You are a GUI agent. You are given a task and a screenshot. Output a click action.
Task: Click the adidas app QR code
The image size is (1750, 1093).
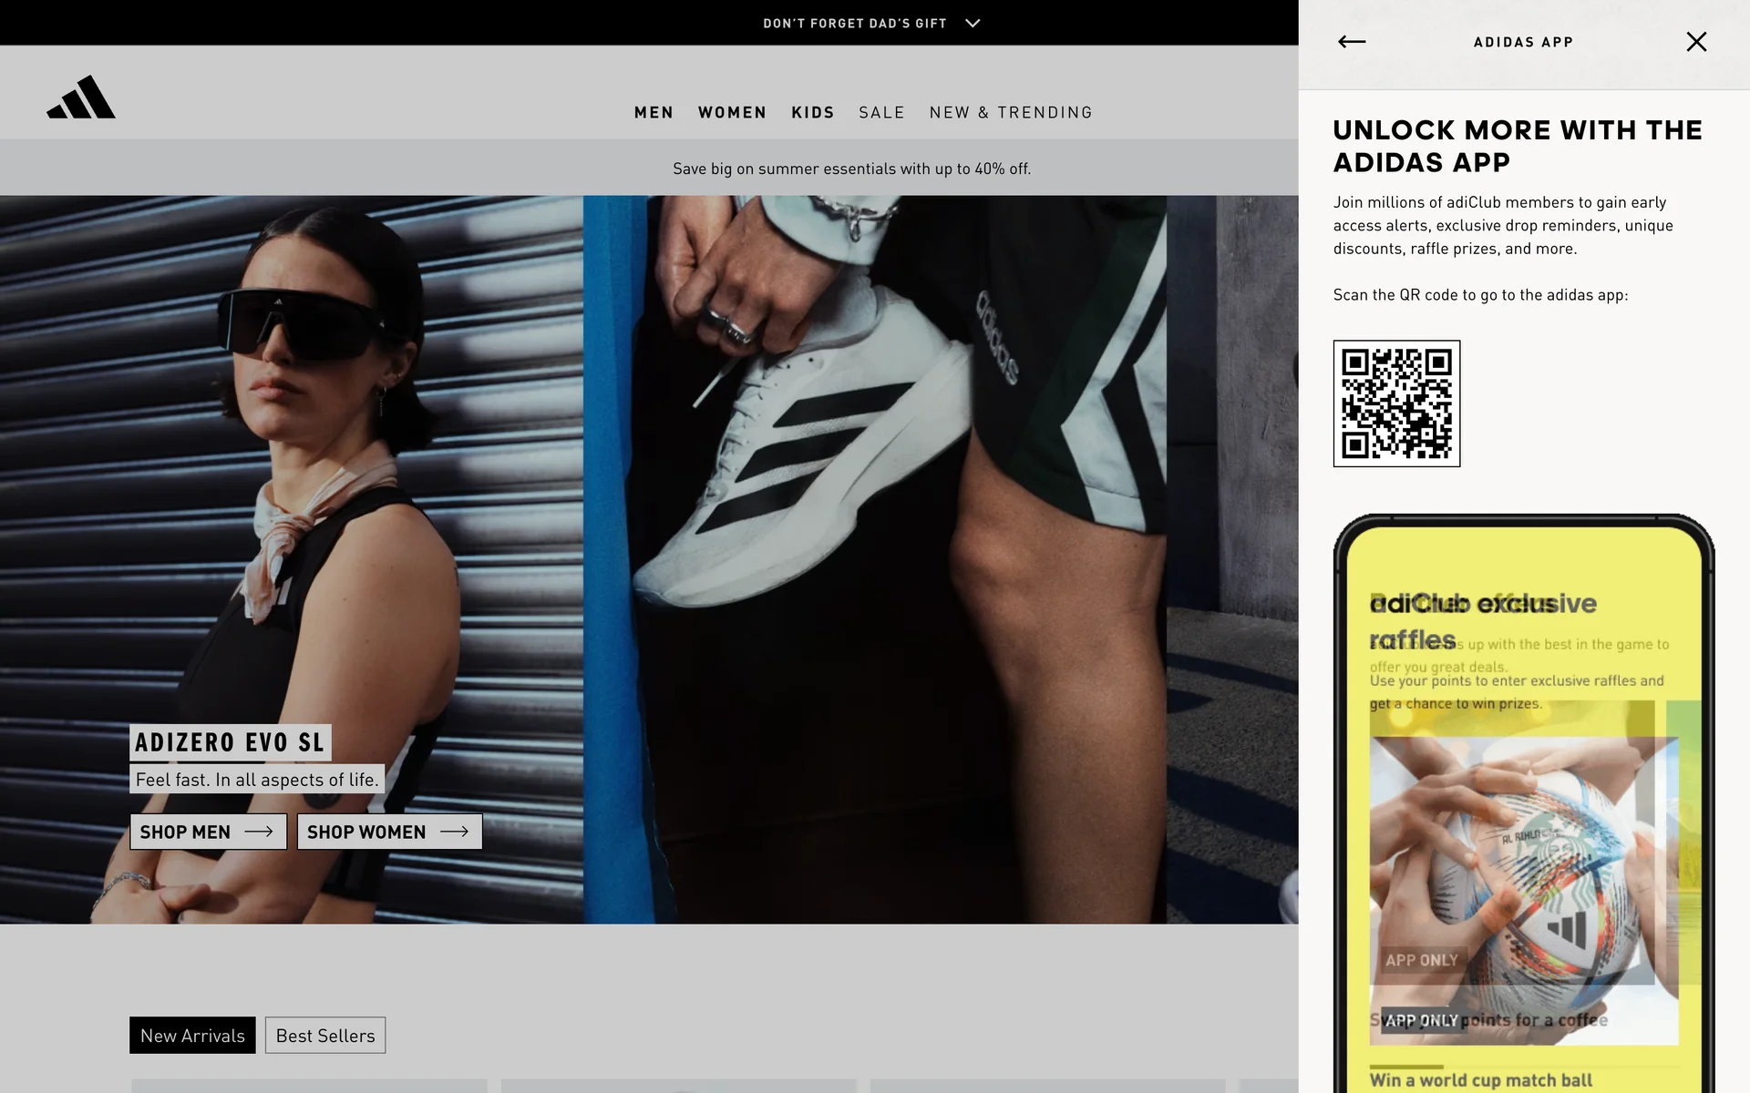pos(1396,403)
